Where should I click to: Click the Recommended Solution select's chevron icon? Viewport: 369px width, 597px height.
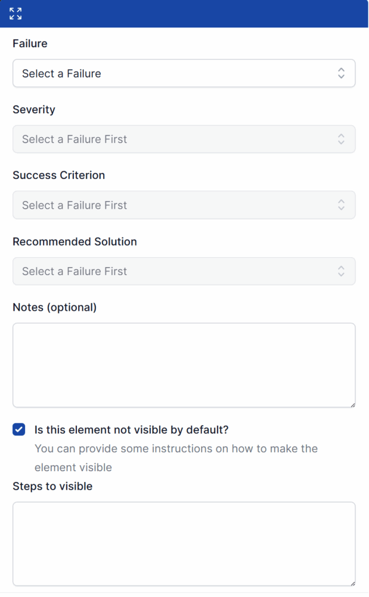(342, 271)
